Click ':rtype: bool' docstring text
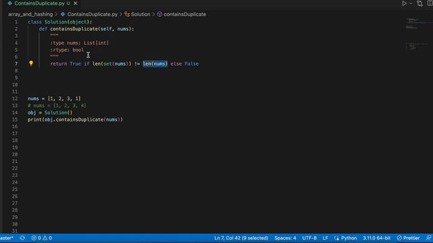This screenshot has width=433, height=243. click(67, 50)
